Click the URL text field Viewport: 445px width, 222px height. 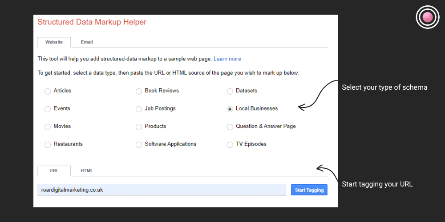[162, 190]
